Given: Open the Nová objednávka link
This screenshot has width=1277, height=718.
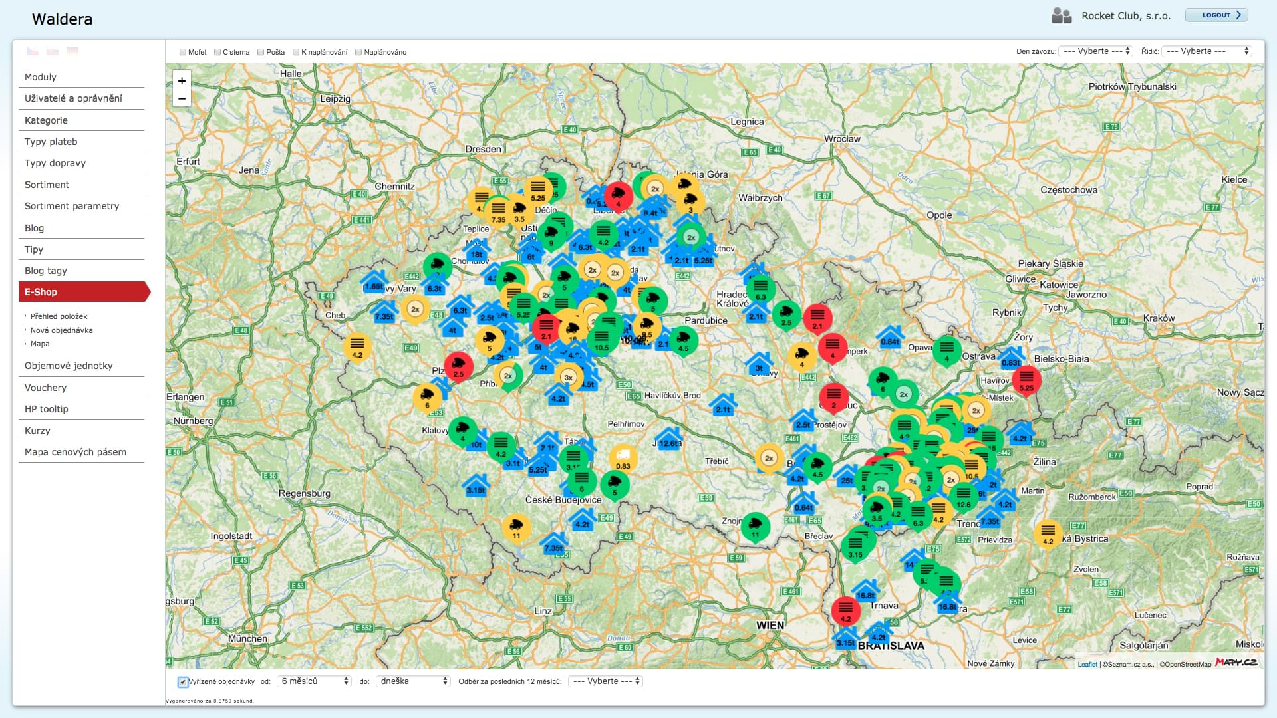Looking at the screenshot, I should 62,330.
